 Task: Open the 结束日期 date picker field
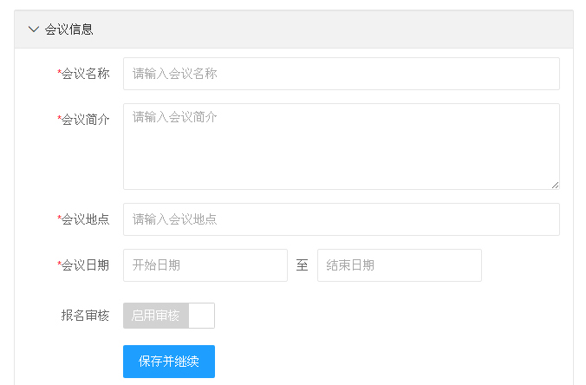click(399, 265)
